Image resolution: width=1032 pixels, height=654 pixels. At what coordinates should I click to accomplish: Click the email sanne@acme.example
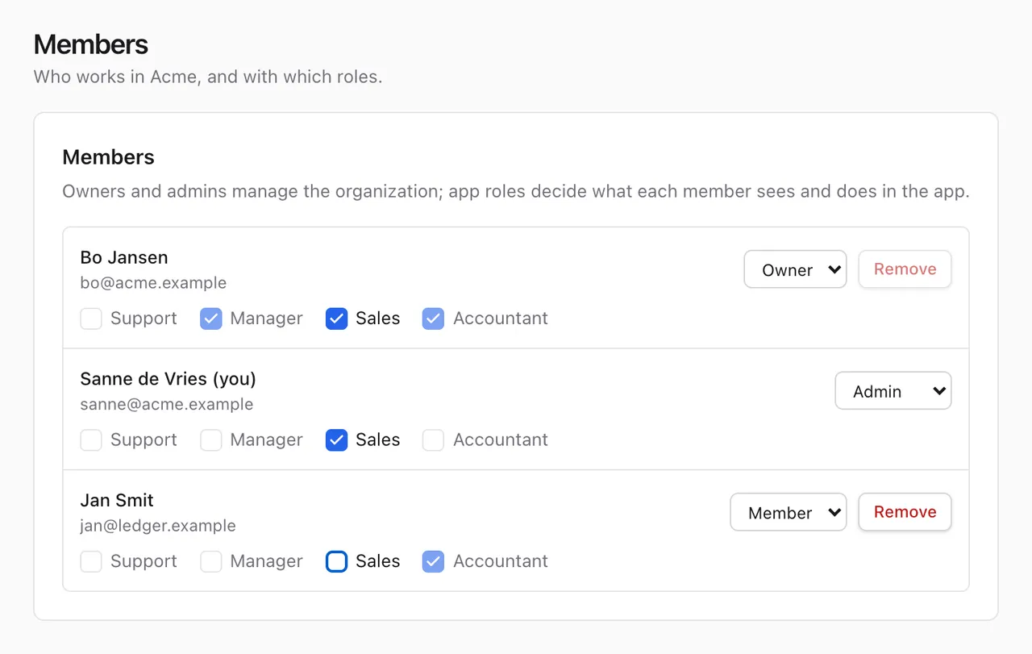[x=167, y=405]
